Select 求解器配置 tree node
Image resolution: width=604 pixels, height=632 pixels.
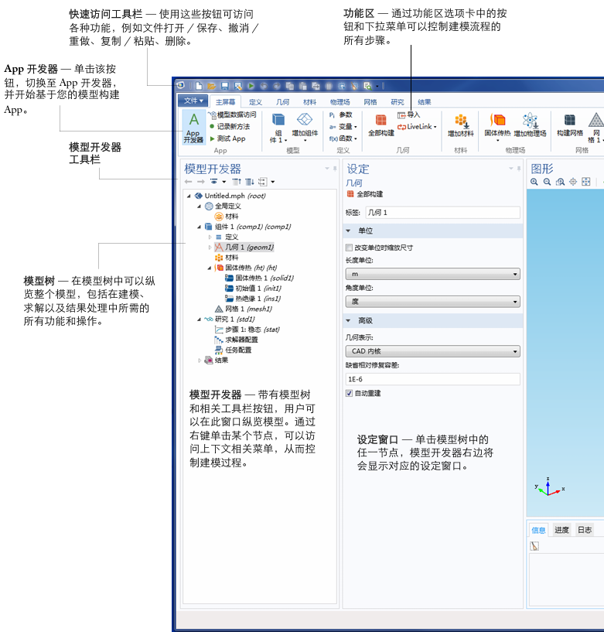236,340
